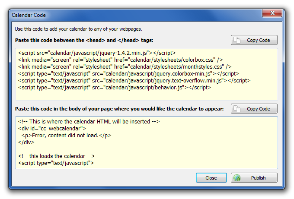Copy the body code with Copy Code
294x199 pixels.
[x=254, y=109]
